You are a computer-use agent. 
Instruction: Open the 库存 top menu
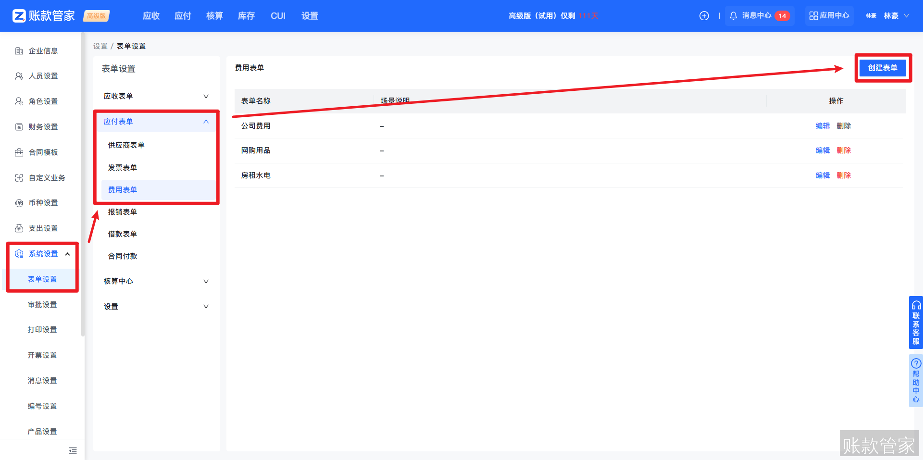click(x=246, y=16)
